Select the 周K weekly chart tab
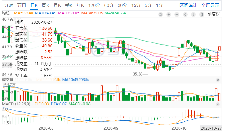226x132 pixels. point(46,6)
